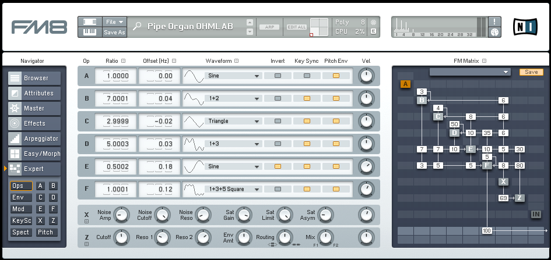Open operator C page from navigator
Screen dimensions: 551x260
40,198
